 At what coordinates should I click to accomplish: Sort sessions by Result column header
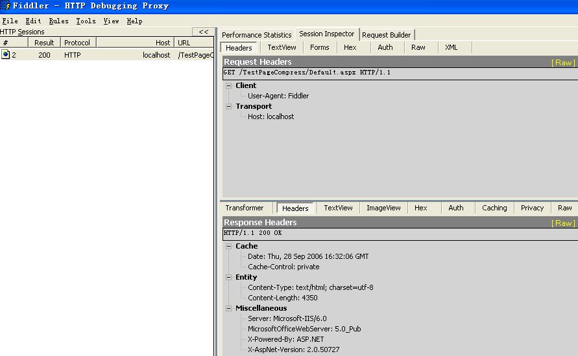pyautogui.click(x=44, y=43)
